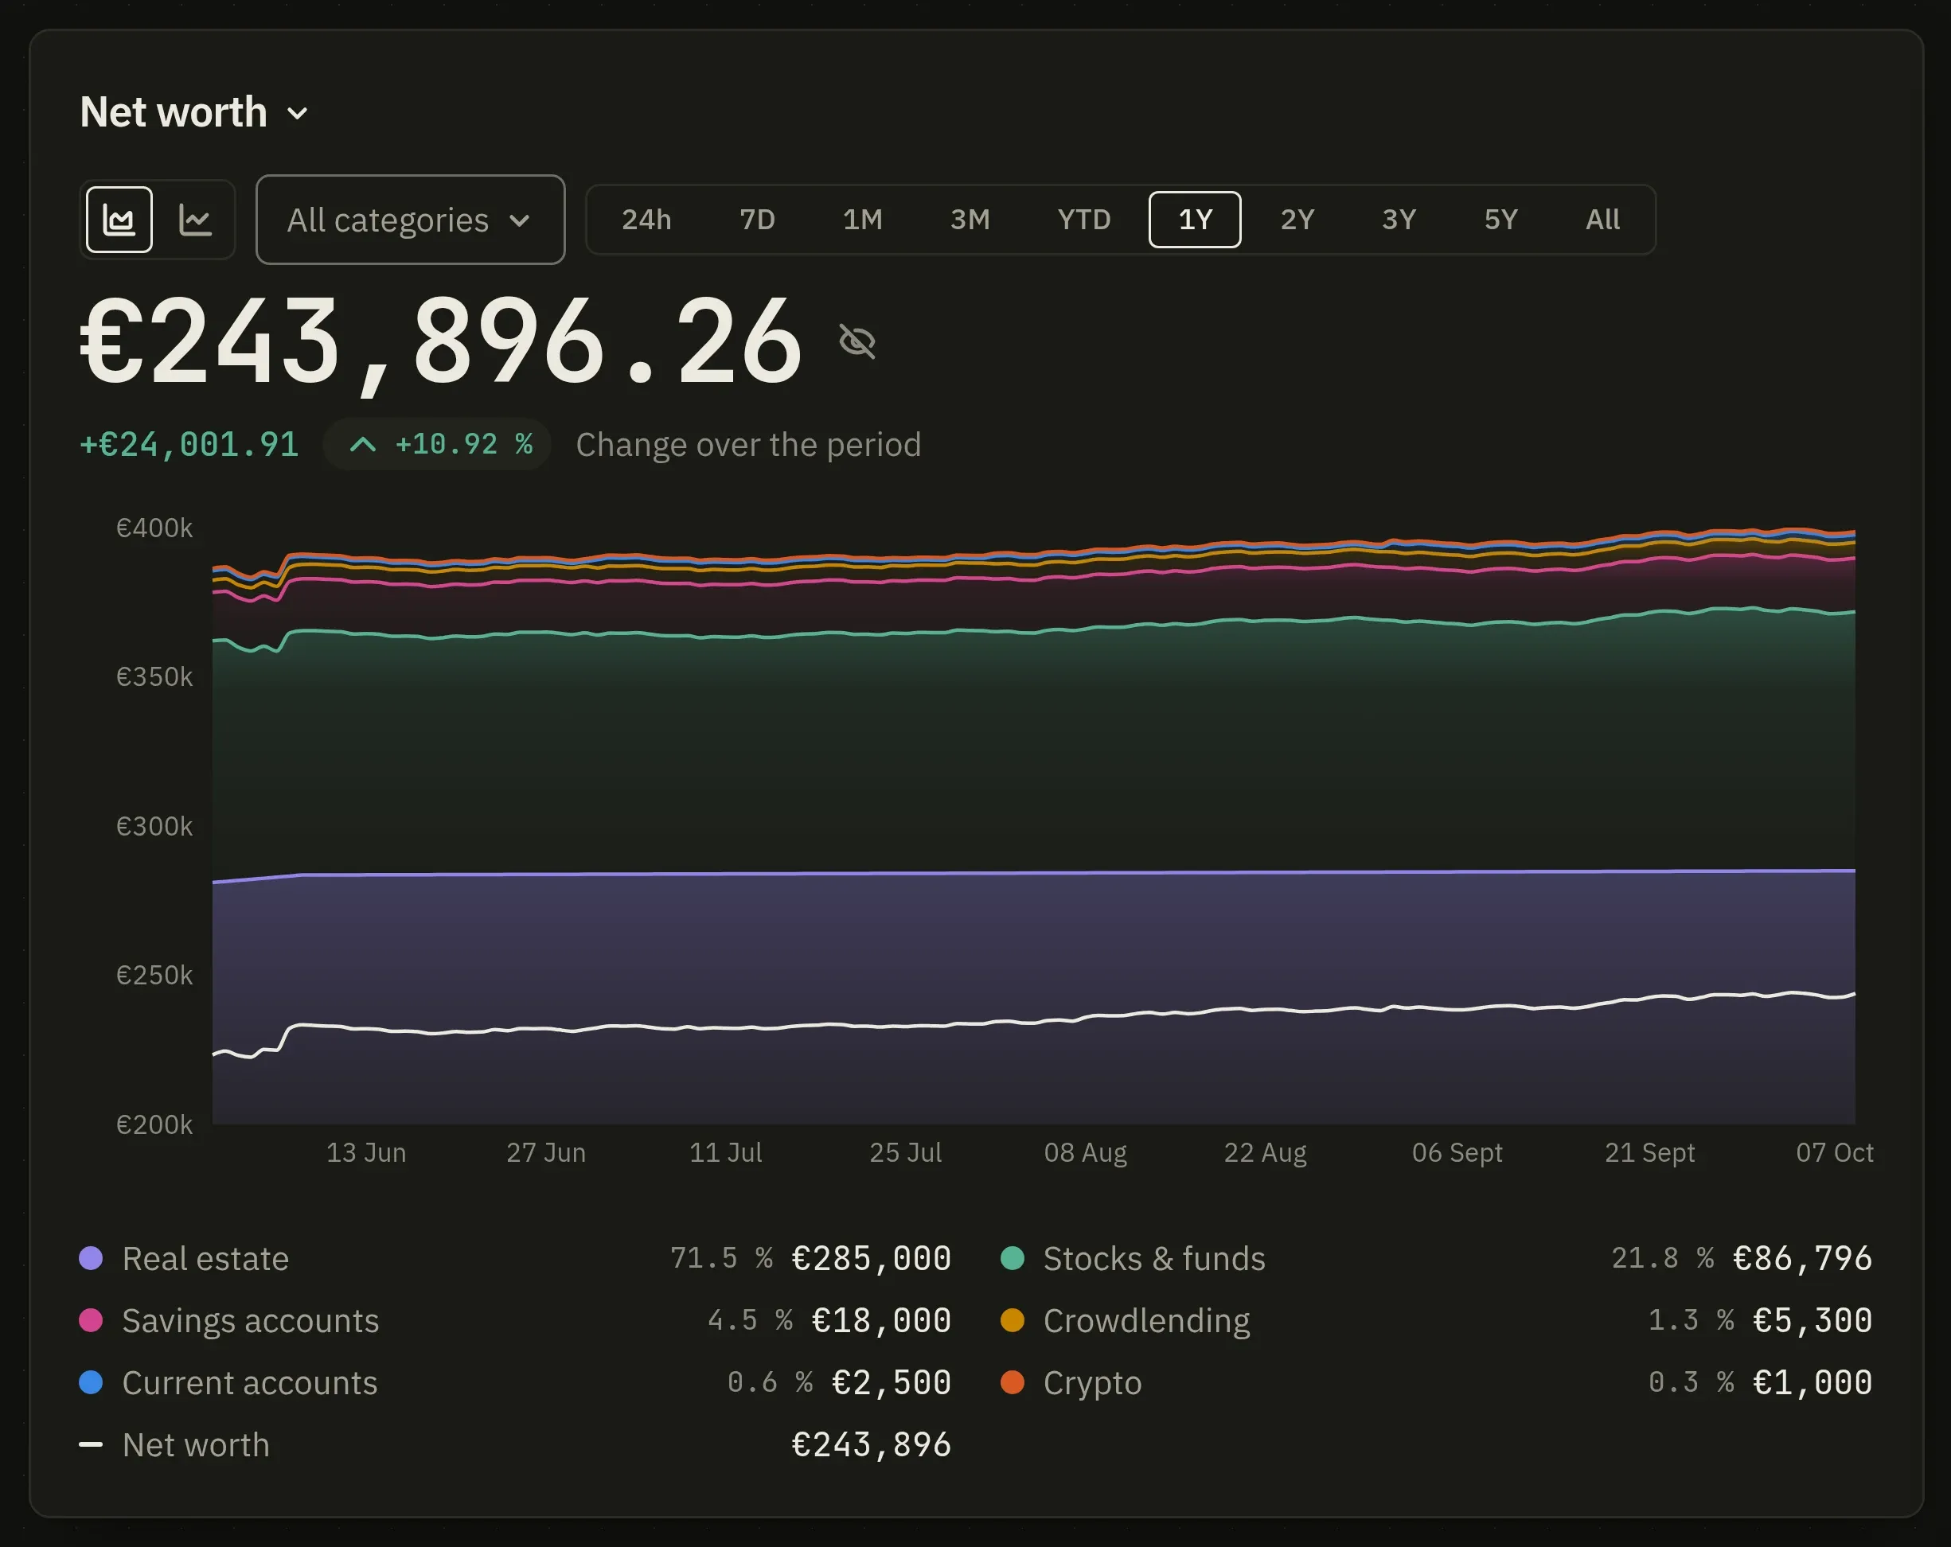This screenshot has width=1951, height=1547.
Task: Click the Crowdlending legend label
Action: [x=1146, y=1322]
